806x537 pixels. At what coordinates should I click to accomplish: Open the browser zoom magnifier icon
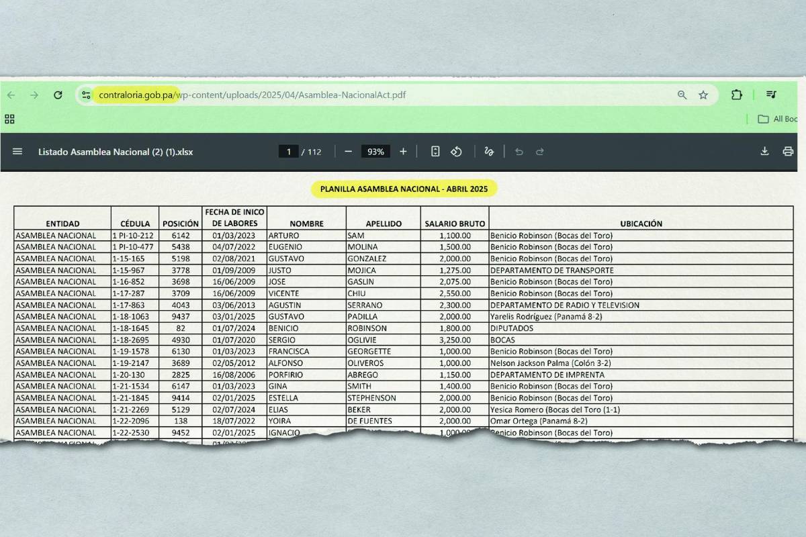click(682, 95)
